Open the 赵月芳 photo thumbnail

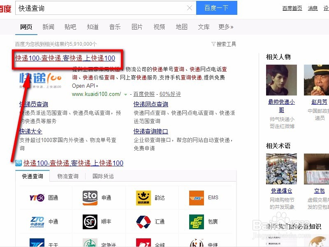coord(316,80)
